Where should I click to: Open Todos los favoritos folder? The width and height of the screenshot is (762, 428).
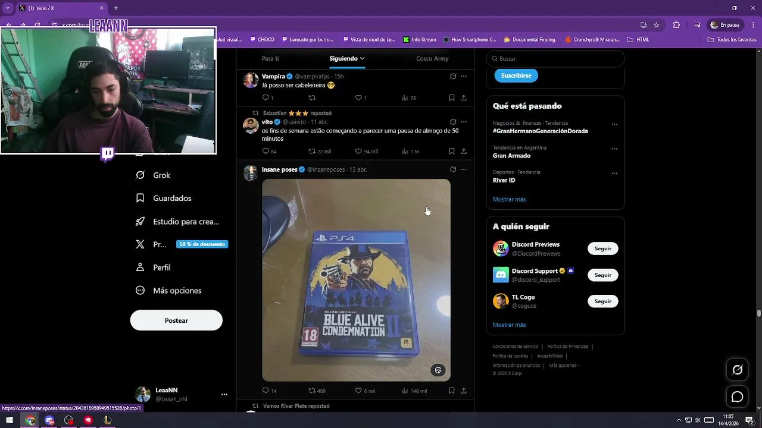click(x=732, y=40)
